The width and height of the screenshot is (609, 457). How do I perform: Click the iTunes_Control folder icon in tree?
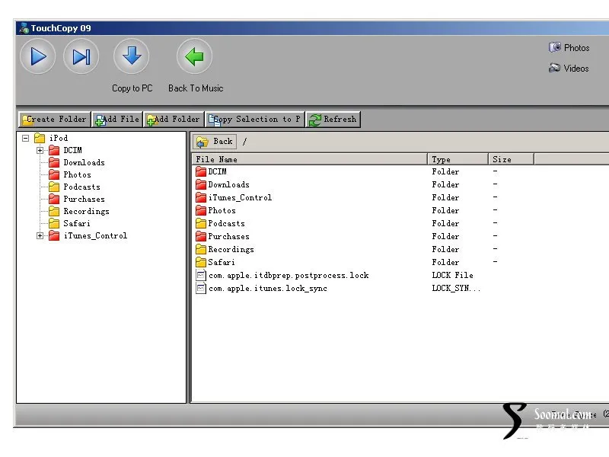pyautogui.click(x=54, y=236)
